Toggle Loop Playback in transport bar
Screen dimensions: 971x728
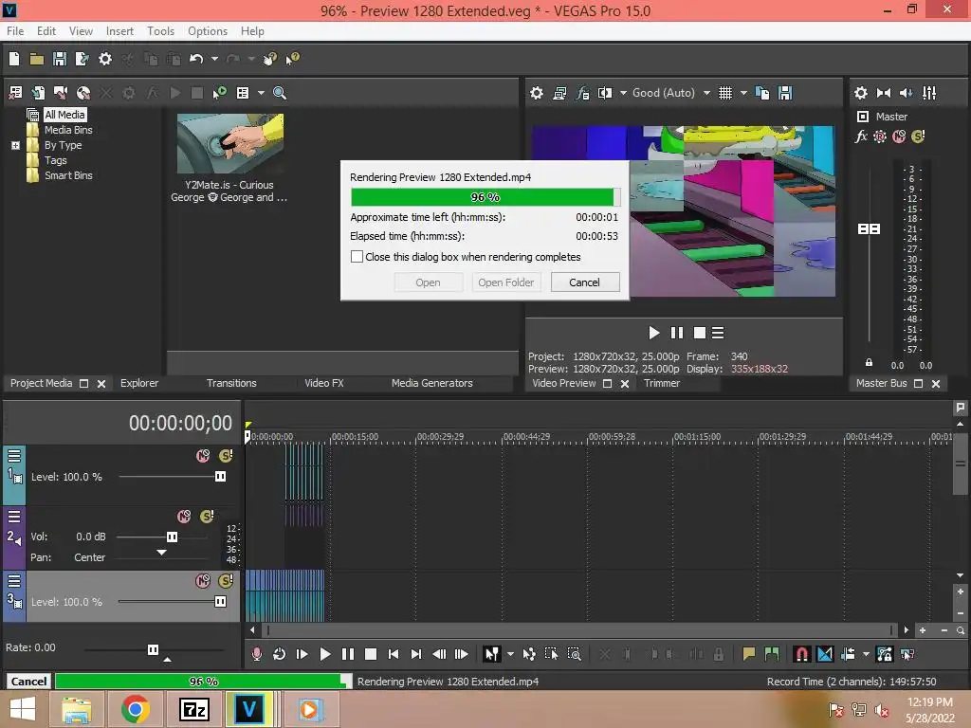[x=279, y=654]
